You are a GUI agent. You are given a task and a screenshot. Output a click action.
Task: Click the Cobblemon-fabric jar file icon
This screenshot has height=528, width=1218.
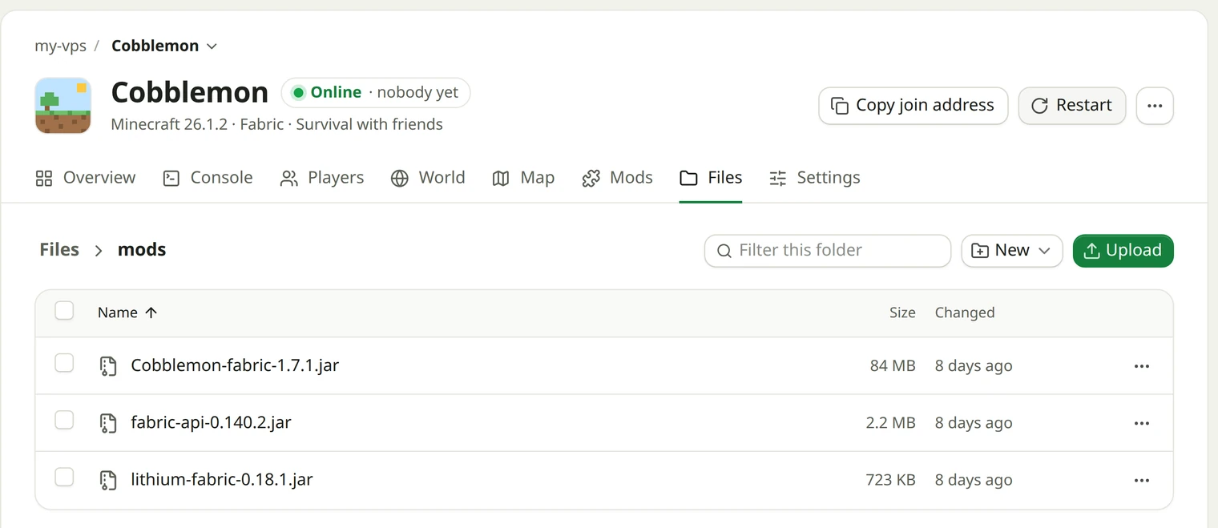pyautogui.click(x=108, y=366)
